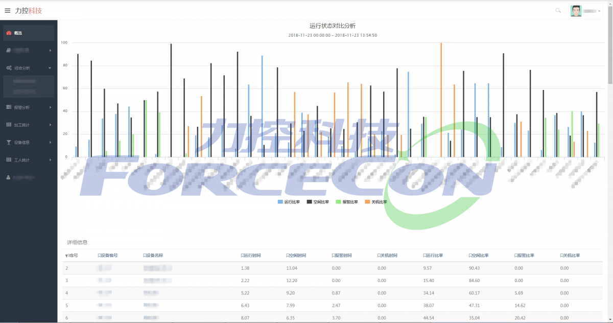Toggle 空闲比率 series in chart legend
613x323 pixels.
click(318, 202)
